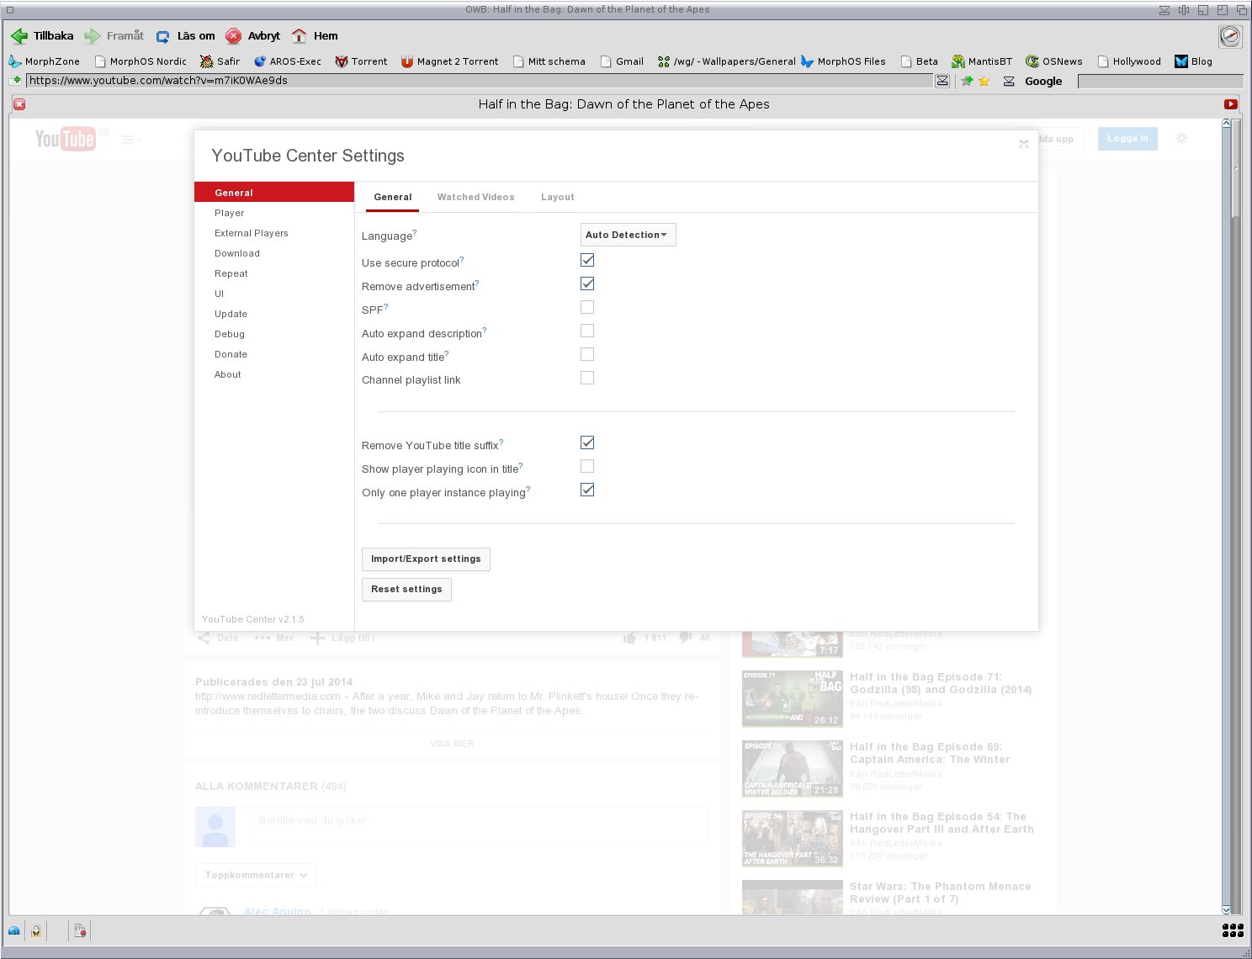Toggle Remove YouTube title suffix checkbox
This screenshot has height=959, width=1252.
point(587,442)
